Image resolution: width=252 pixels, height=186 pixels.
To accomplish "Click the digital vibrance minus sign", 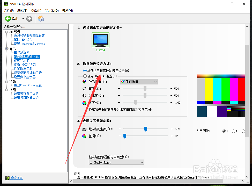I will click(120, 129).
